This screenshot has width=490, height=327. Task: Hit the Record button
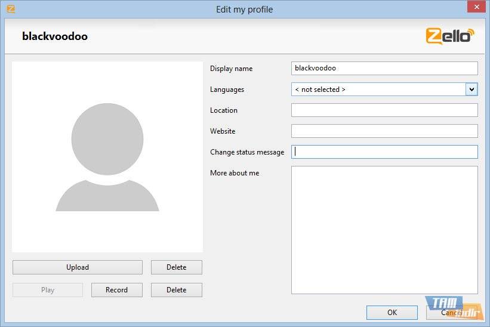(x=116, y=290)
